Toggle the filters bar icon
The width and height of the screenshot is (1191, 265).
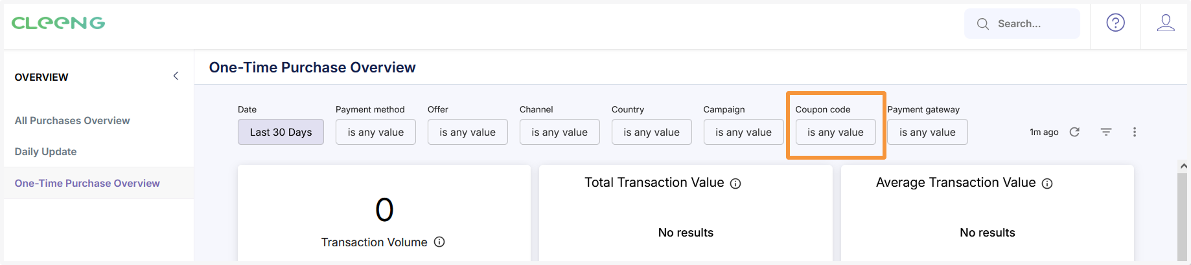1106,132
